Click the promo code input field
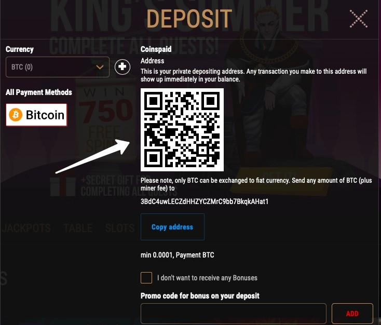381x325 pixels. click(x=233, y=314)
